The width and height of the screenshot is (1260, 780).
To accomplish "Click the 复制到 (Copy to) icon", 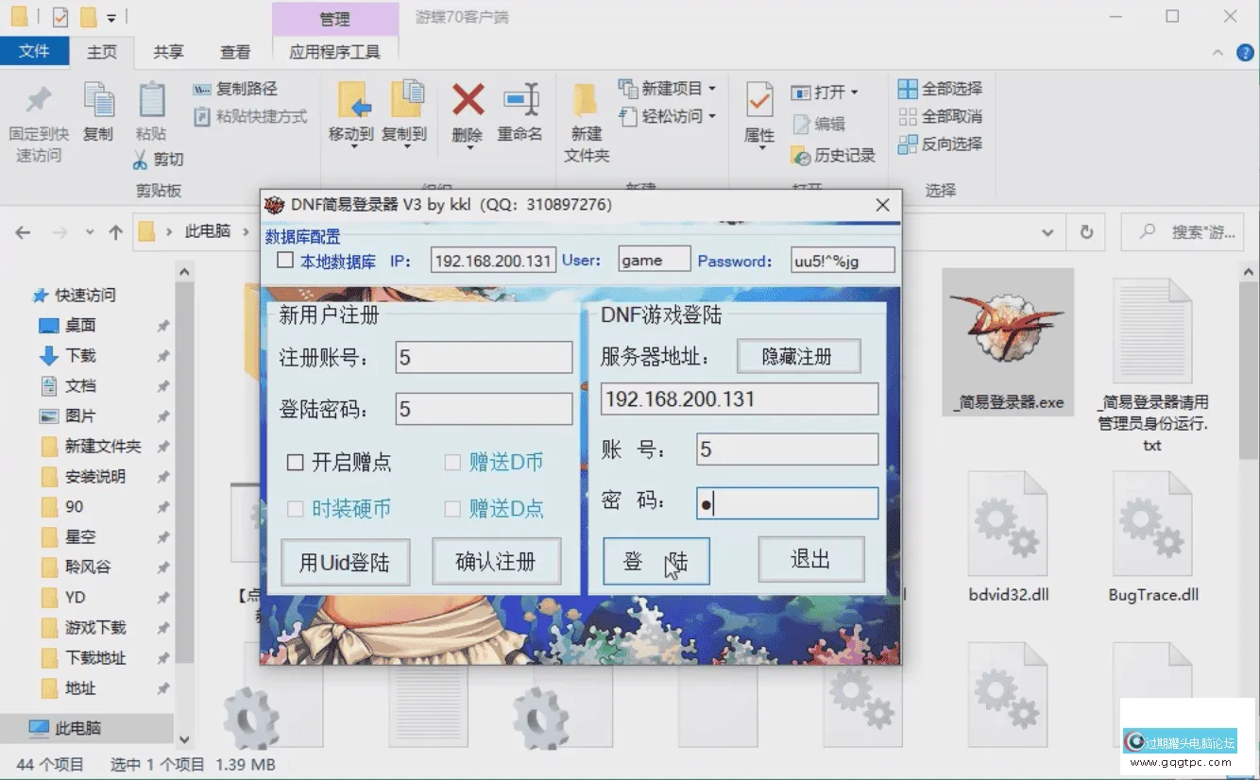I will click(405, 120).
